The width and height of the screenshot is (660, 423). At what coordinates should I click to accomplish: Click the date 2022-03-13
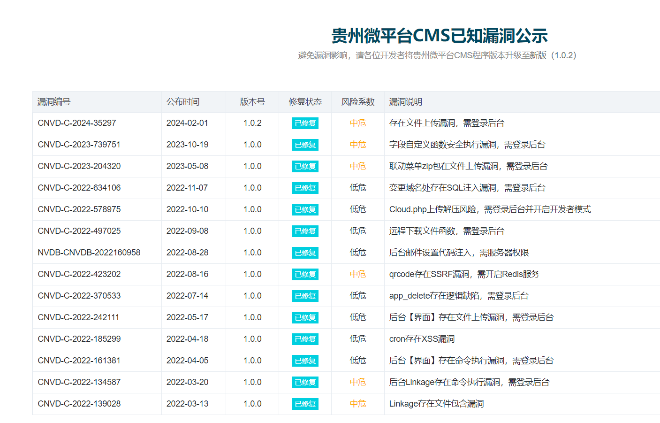187,404
